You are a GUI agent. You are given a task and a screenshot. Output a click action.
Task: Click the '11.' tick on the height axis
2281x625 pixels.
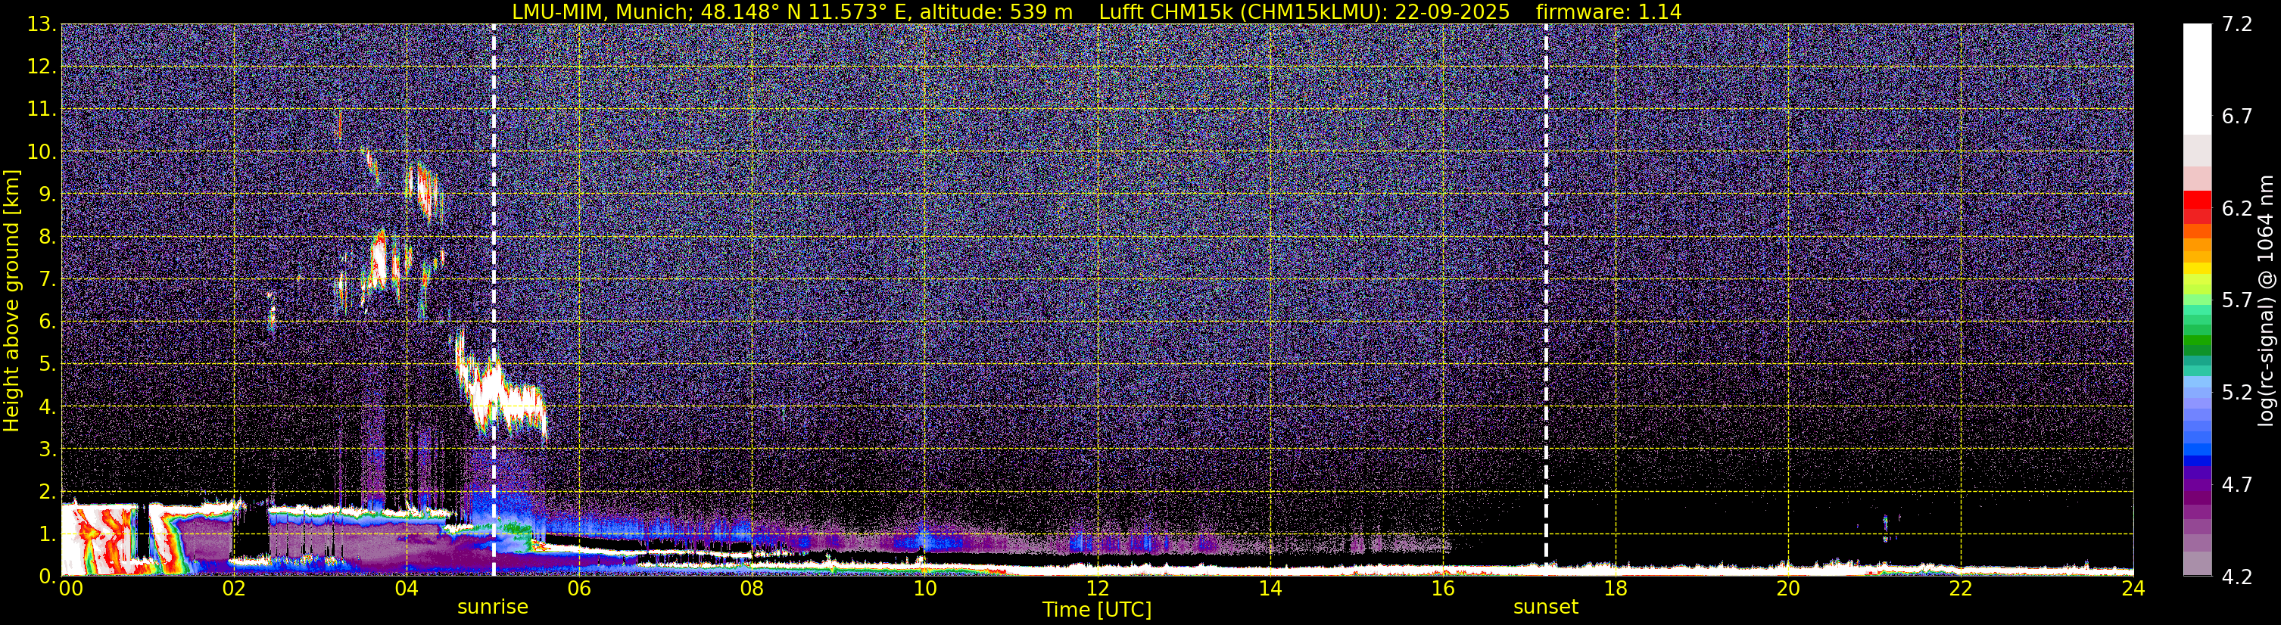click(41, 109)
